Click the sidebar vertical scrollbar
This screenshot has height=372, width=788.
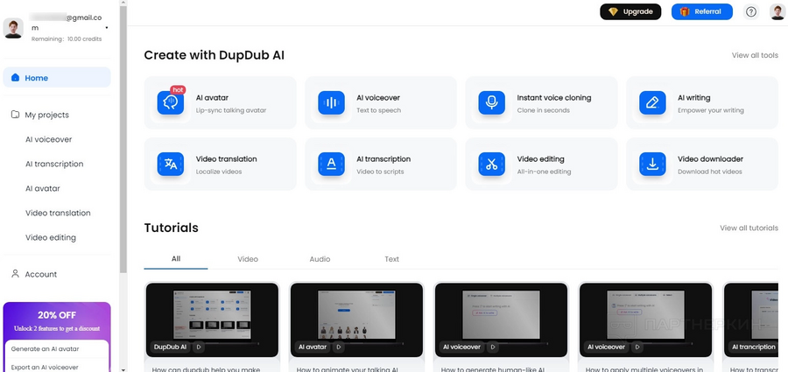click(123, 141)
